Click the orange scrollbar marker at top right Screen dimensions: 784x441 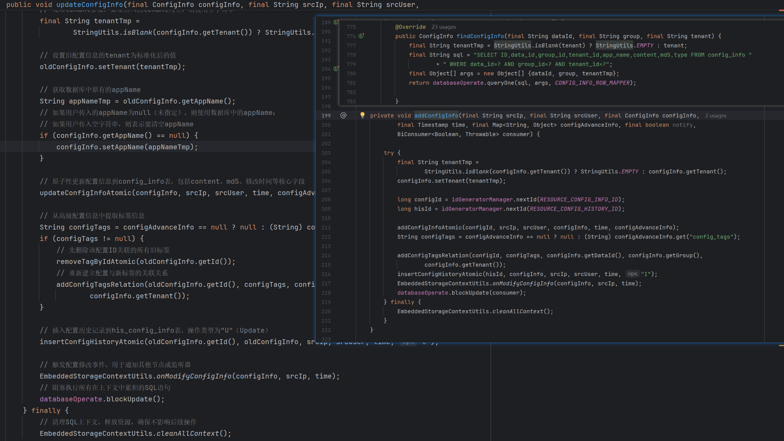[781, 10]
